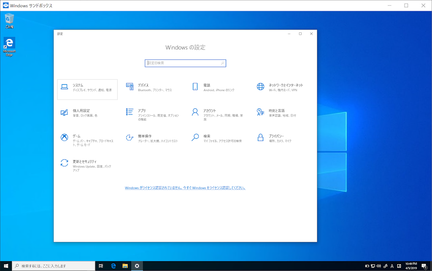
Task: Click the 'Bluetooth、プリンター、マウス' description
Action: coord(155,90)
